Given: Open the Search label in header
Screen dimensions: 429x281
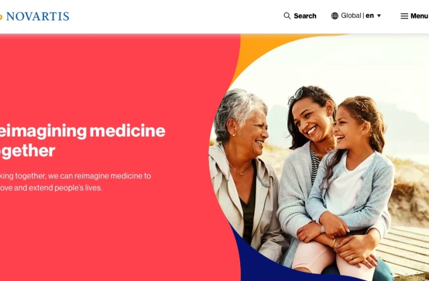Looking at the screenshot, I should [x=305, y=16].
